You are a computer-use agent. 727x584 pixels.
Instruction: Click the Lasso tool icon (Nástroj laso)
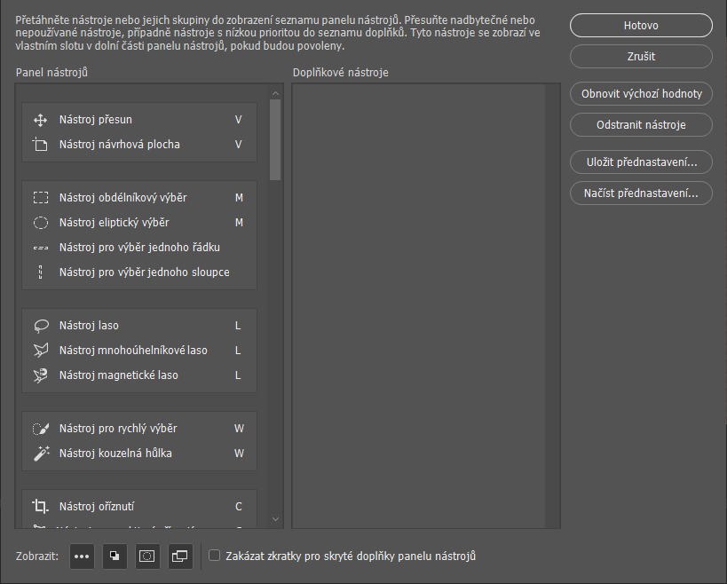(x=41, y=326)
